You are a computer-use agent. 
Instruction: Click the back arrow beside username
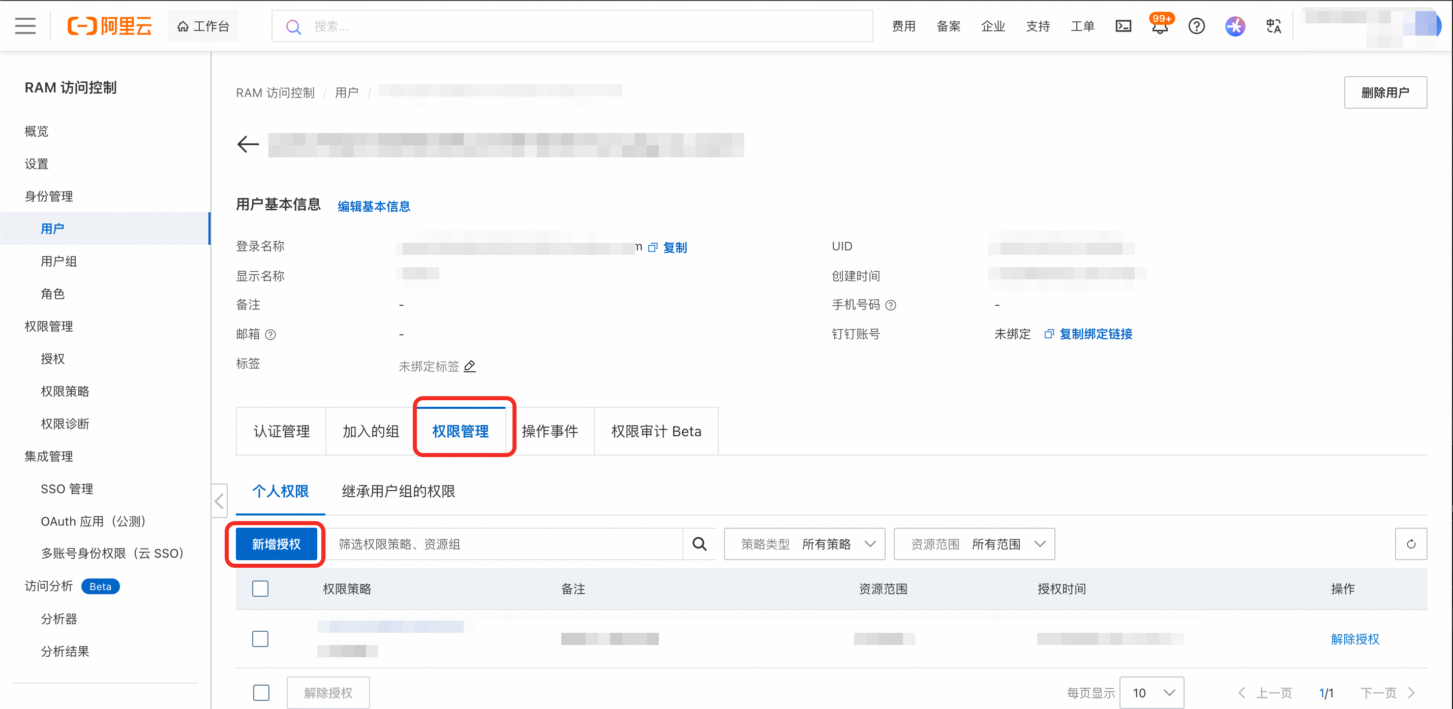point(248,144)
